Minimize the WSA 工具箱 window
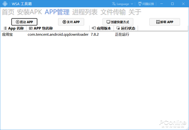The height and width of the screenshot is (130, 189). 161,4
